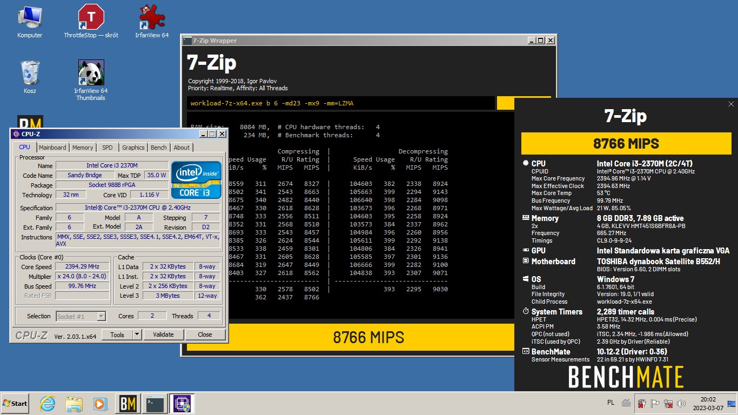The height and width of the screenshot is (415, 738).
Task: Click the Validate button
Action: (163, 334)
